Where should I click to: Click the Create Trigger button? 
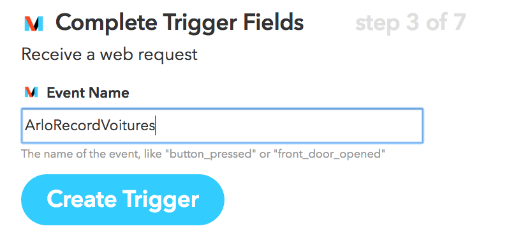pos(122,200)
